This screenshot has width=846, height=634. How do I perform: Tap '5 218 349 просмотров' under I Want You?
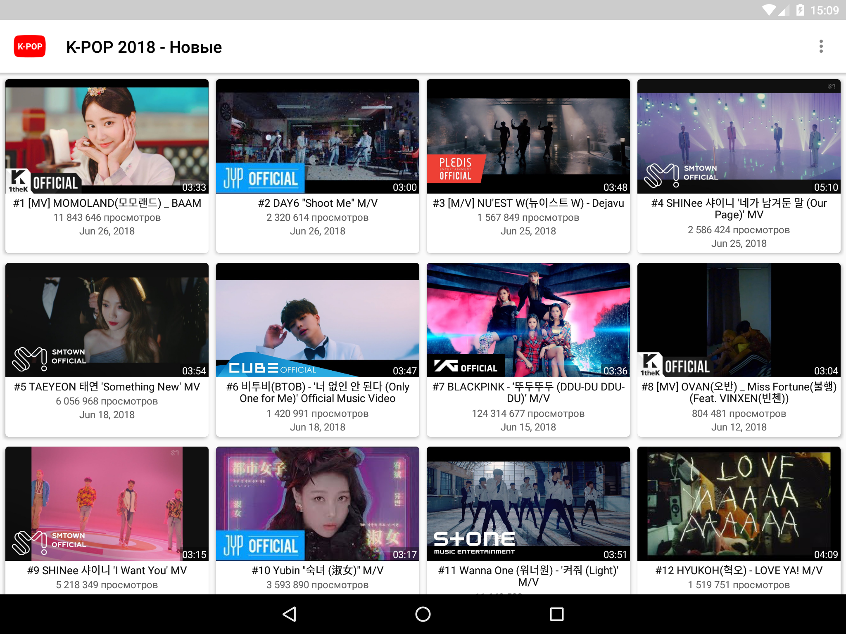point(107,585)
